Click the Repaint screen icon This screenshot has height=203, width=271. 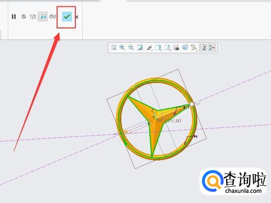coord(139,48)
